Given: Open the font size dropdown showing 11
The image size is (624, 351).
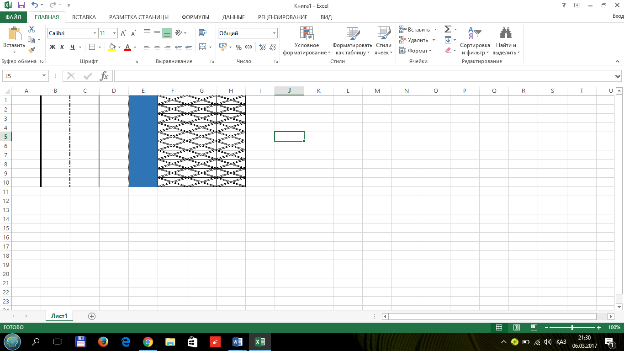Looking at the screenshot, I should click(115, 33).
